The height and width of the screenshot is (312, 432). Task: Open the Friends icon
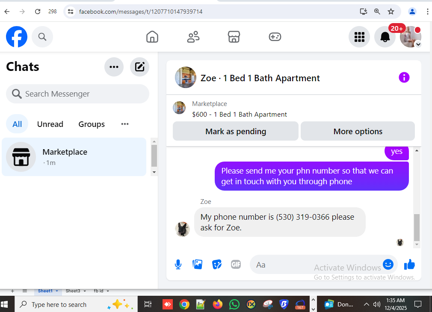193,37
